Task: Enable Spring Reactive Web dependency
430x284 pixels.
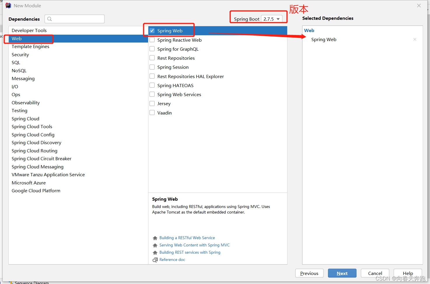Action: click(152, 40)
